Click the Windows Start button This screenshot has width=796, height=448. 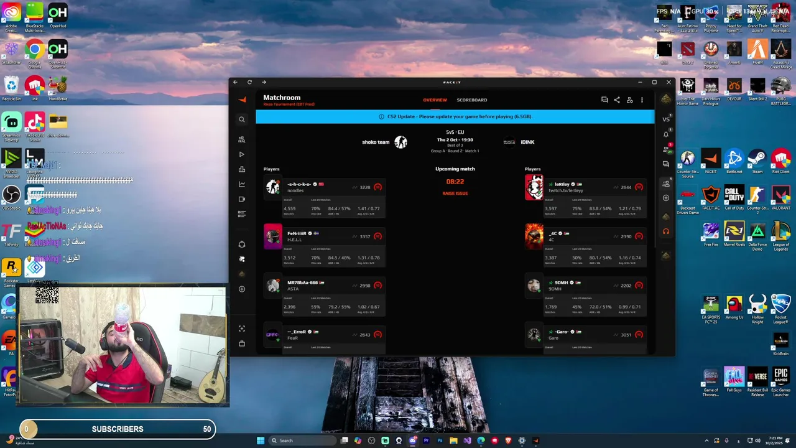click(x=261, y=441)
